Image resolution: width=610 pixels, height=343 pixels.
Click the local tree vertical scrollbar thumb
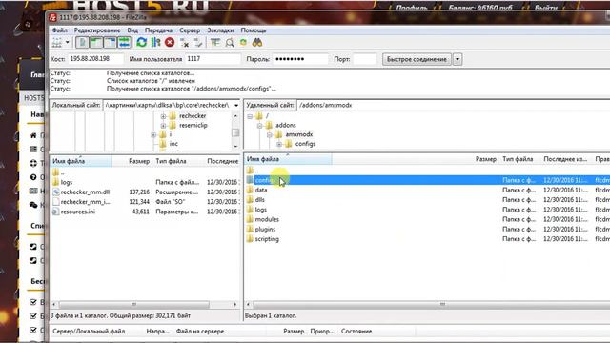click(x=235, y=132)
